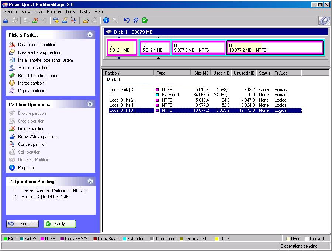
Task: Click the Pri/Log column header
Action: tap(287, 73)
